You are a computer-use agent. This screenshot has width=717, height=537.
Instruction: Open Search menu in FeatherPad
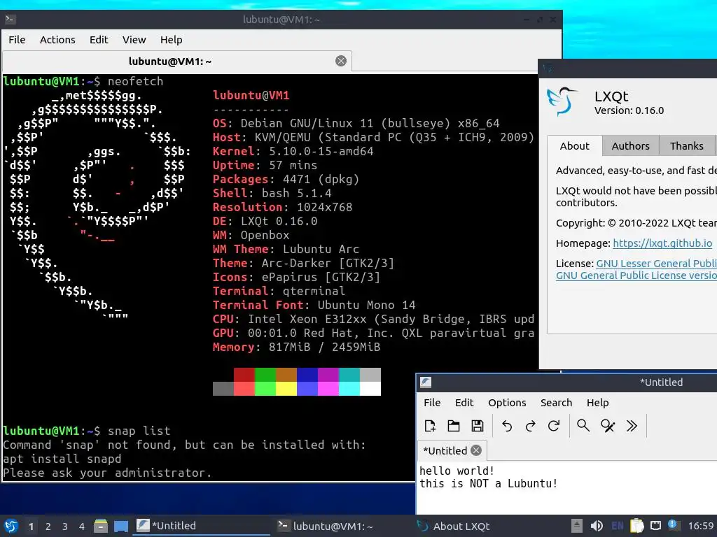(x=556, y=402)
